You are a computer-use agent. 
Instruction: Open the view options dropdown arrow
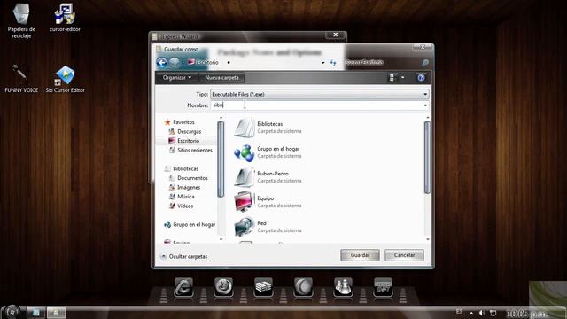402,77
